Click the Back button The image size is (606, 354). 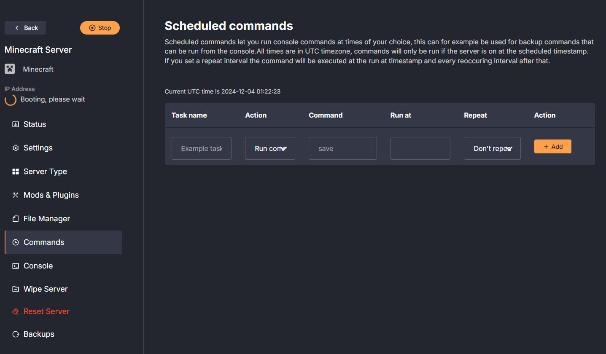[25, 27]
